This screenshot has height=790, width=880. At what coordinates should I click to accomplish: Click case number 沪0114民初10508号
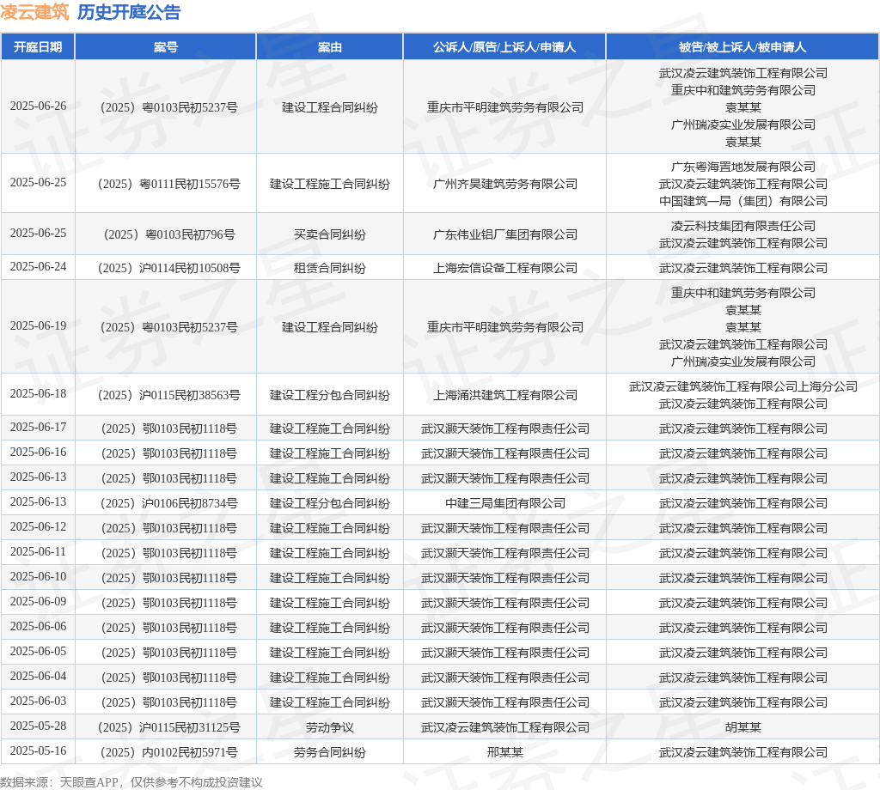[x=169, y=268]
